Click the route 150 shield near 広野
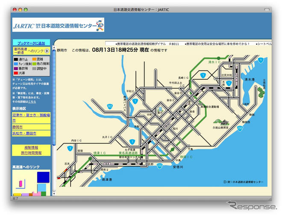 [x=159, y=166]
